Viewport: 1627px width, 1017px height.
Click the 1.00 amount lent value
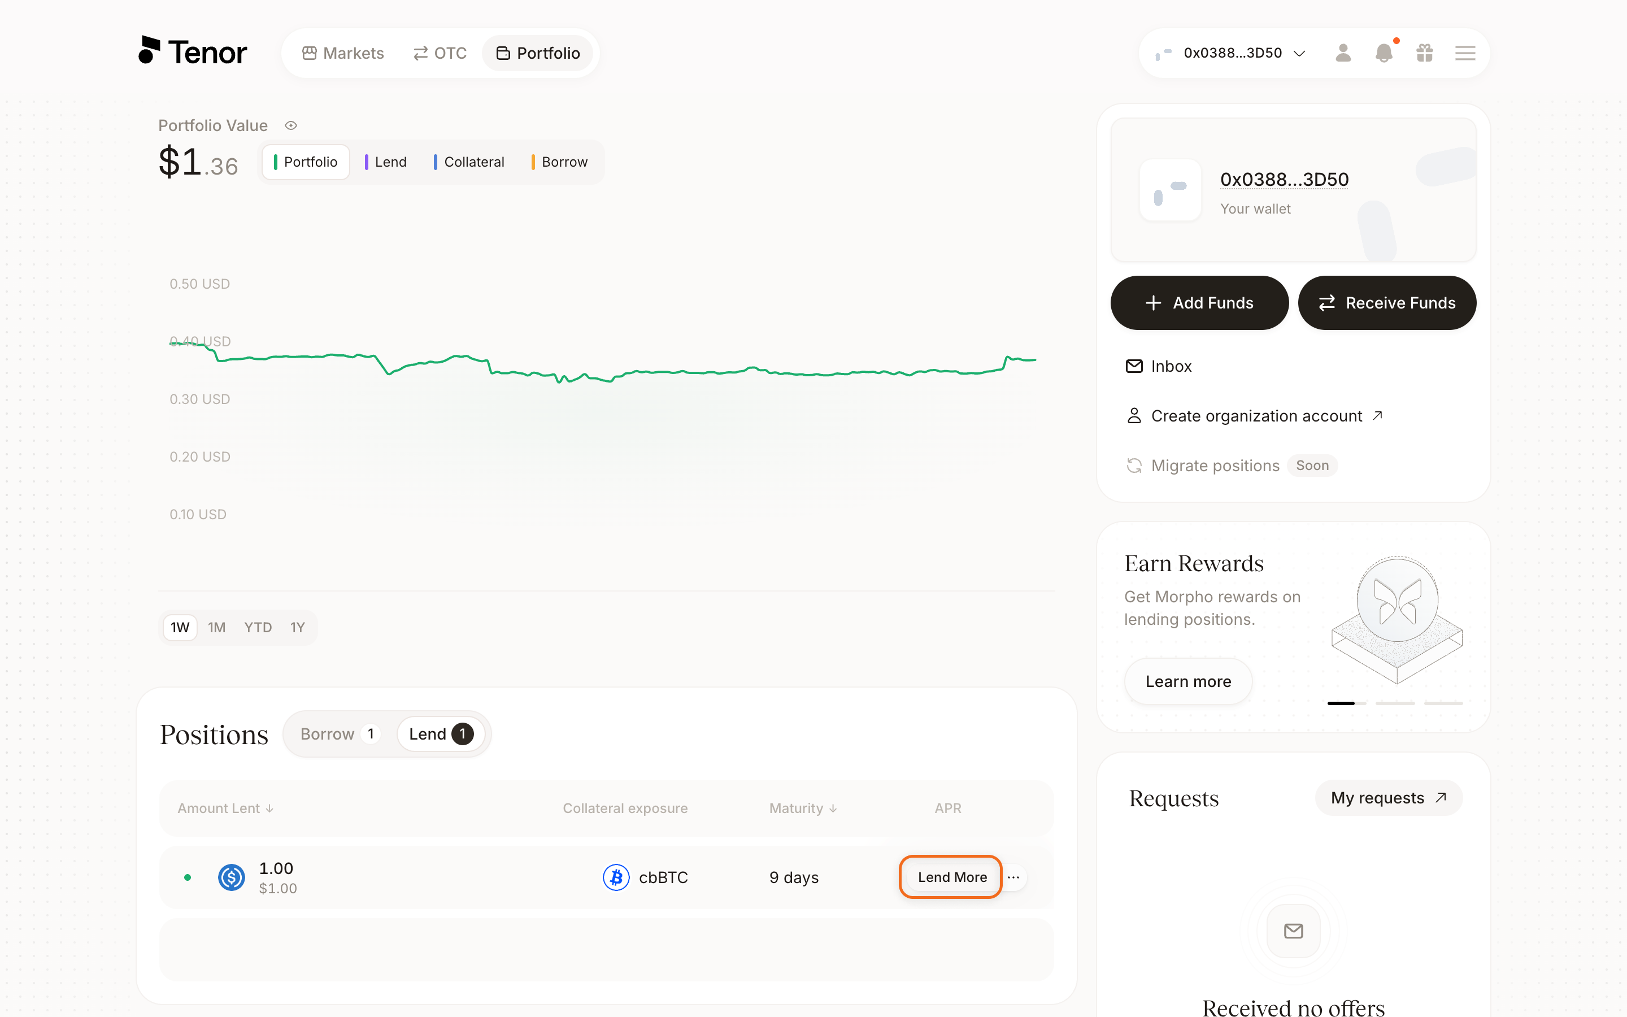276,868
